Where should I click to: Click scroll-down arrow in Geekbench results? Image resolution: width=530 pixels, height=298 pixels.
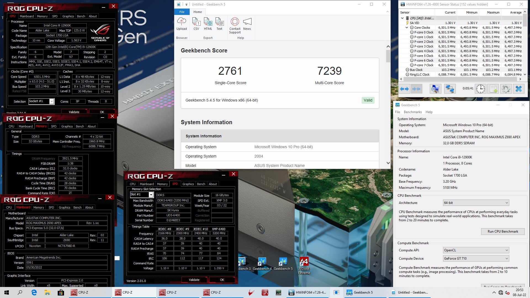pos(388,163)
